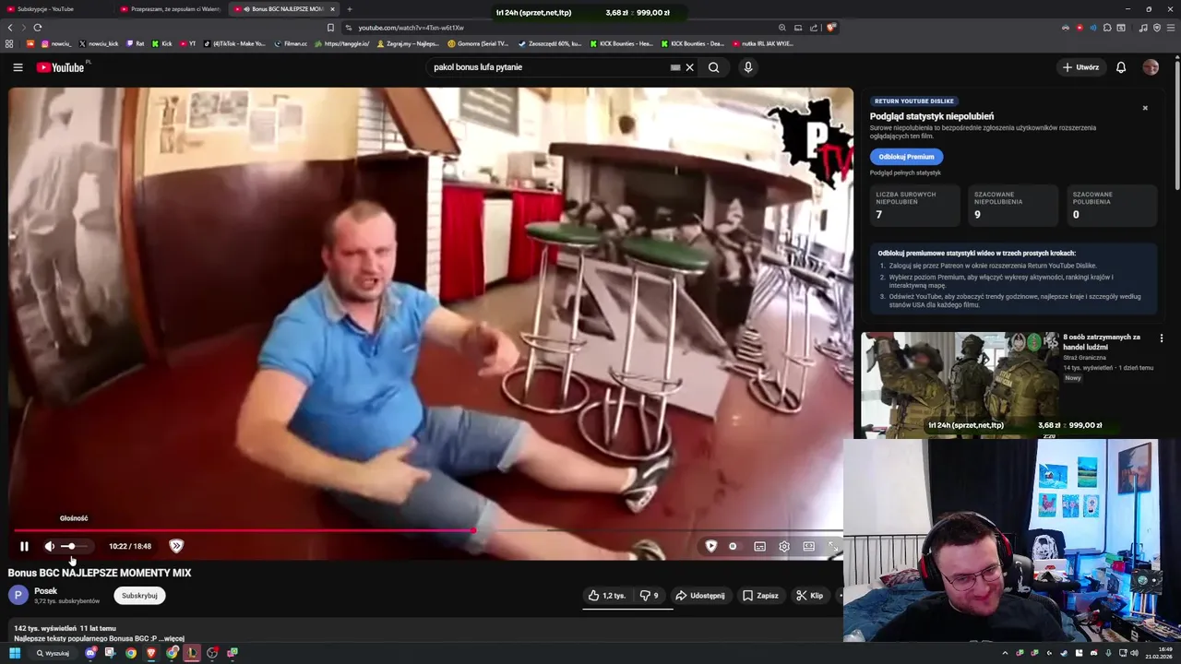Image resolution: width=1181 pixels, height=664 pixels.
Task: Open the browser main menu icon
Action: click(x=1171, y=28)
